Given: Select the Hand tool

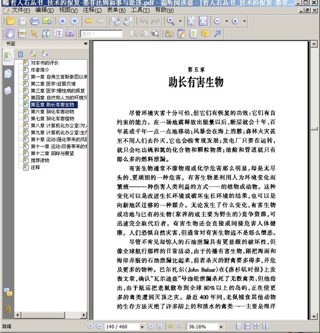Looking at the screenshot, I should coord(9,34).
